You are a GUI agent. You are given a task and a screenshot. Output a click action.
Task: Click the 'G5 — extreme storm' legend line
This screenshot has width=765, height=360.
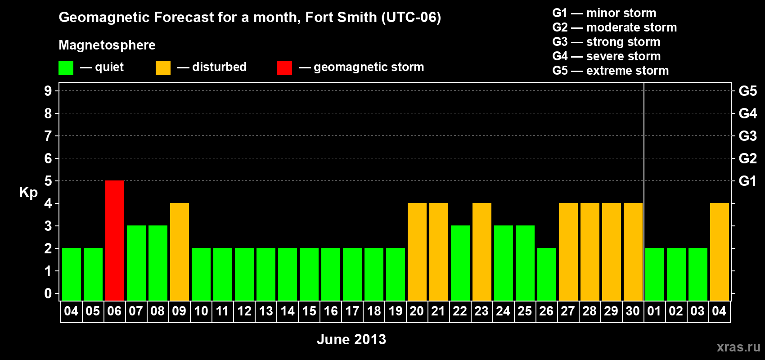pos(611,71)
